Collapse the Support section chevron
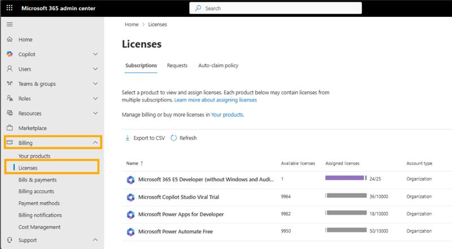 click(x=95, y=240)
